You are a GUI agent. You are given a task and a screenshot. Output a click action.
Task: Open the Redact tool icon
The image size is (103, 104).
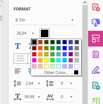(96, 54)
